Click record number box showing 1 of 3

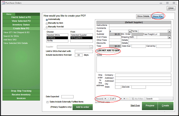[x=114, y=99]
